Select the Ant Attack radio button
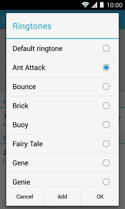The height and width of the screenshot is (209, 125). (x=106, y=68)
